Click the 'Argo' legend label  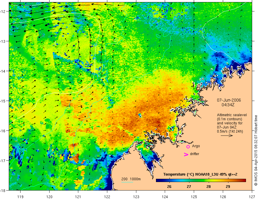pos(196,146)
